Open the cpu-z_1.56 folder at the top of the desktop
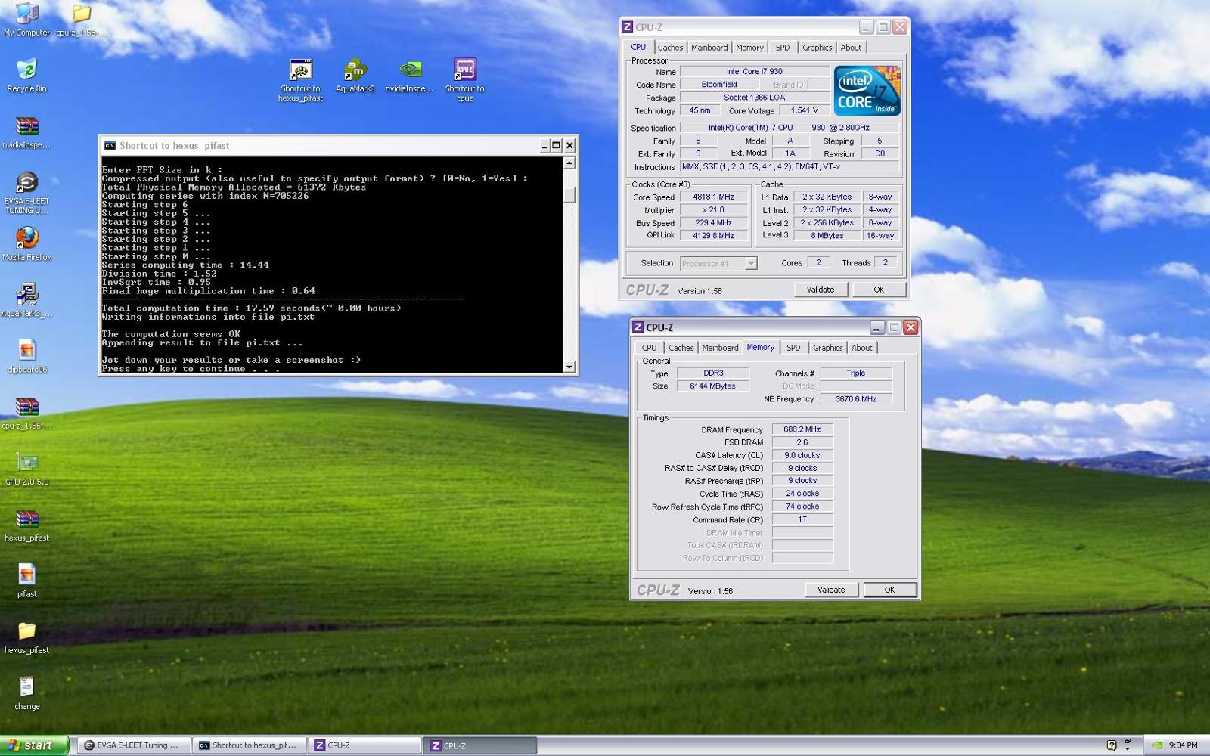This screenshot has height=756, width=1210. point(82,19)
